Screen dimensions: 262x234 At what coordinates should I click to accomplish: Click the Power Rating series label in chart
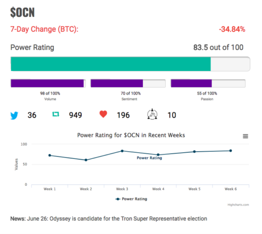click(x=149, y=158)
